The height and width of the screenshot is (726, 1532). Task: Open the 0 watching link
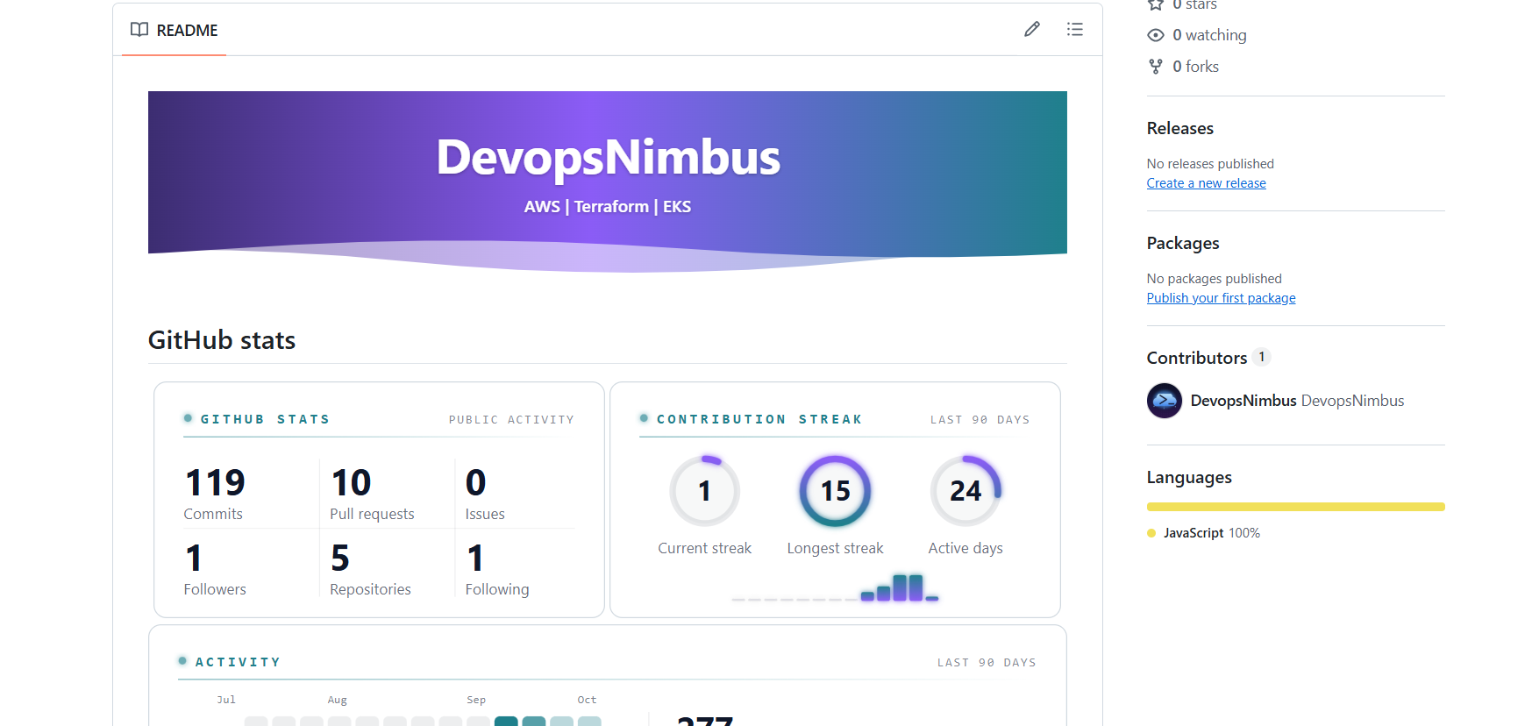click(x=1209, y=35)
